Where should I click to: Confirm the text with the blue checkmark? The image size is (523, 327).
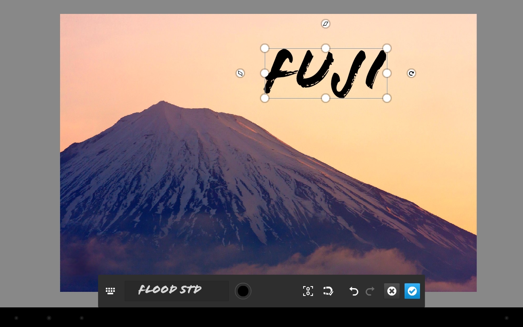click(x=412, y=291)
